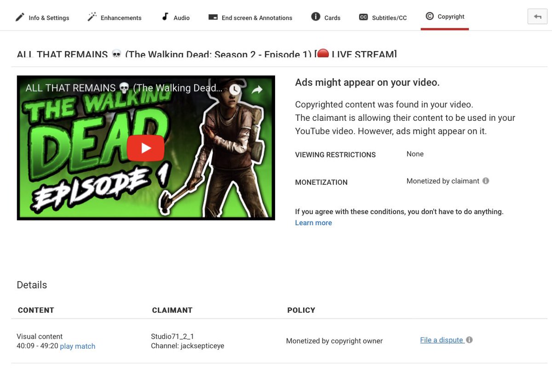
Task: Click the 'None' viewing restrictions value
Action: point(415,154)
